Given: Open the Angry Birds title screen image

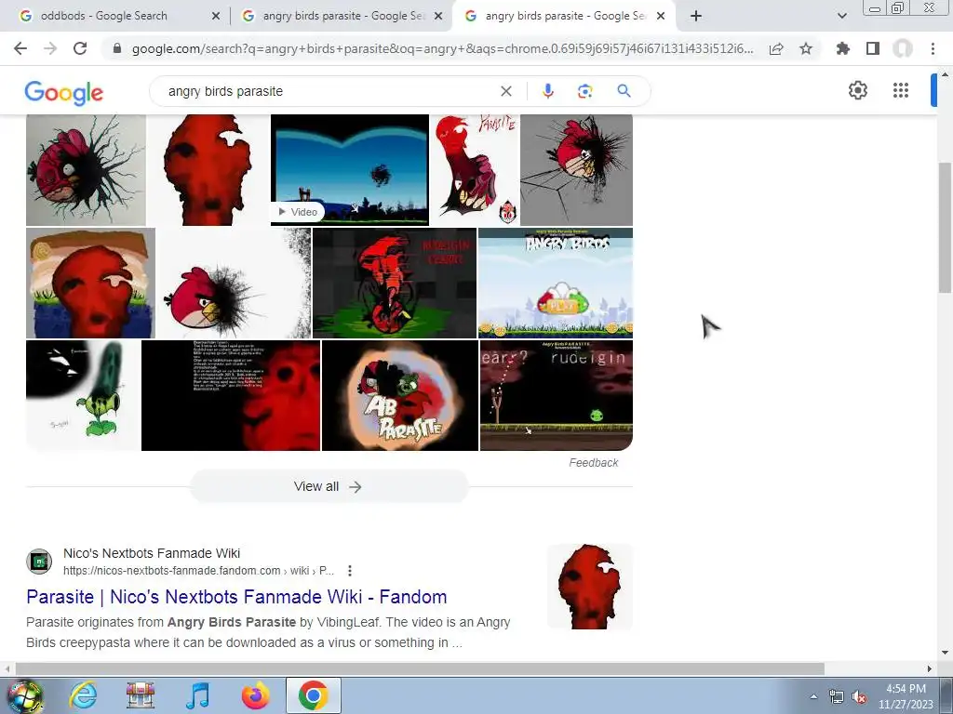Looking at the screenshot, I should [x=556, y=283].
